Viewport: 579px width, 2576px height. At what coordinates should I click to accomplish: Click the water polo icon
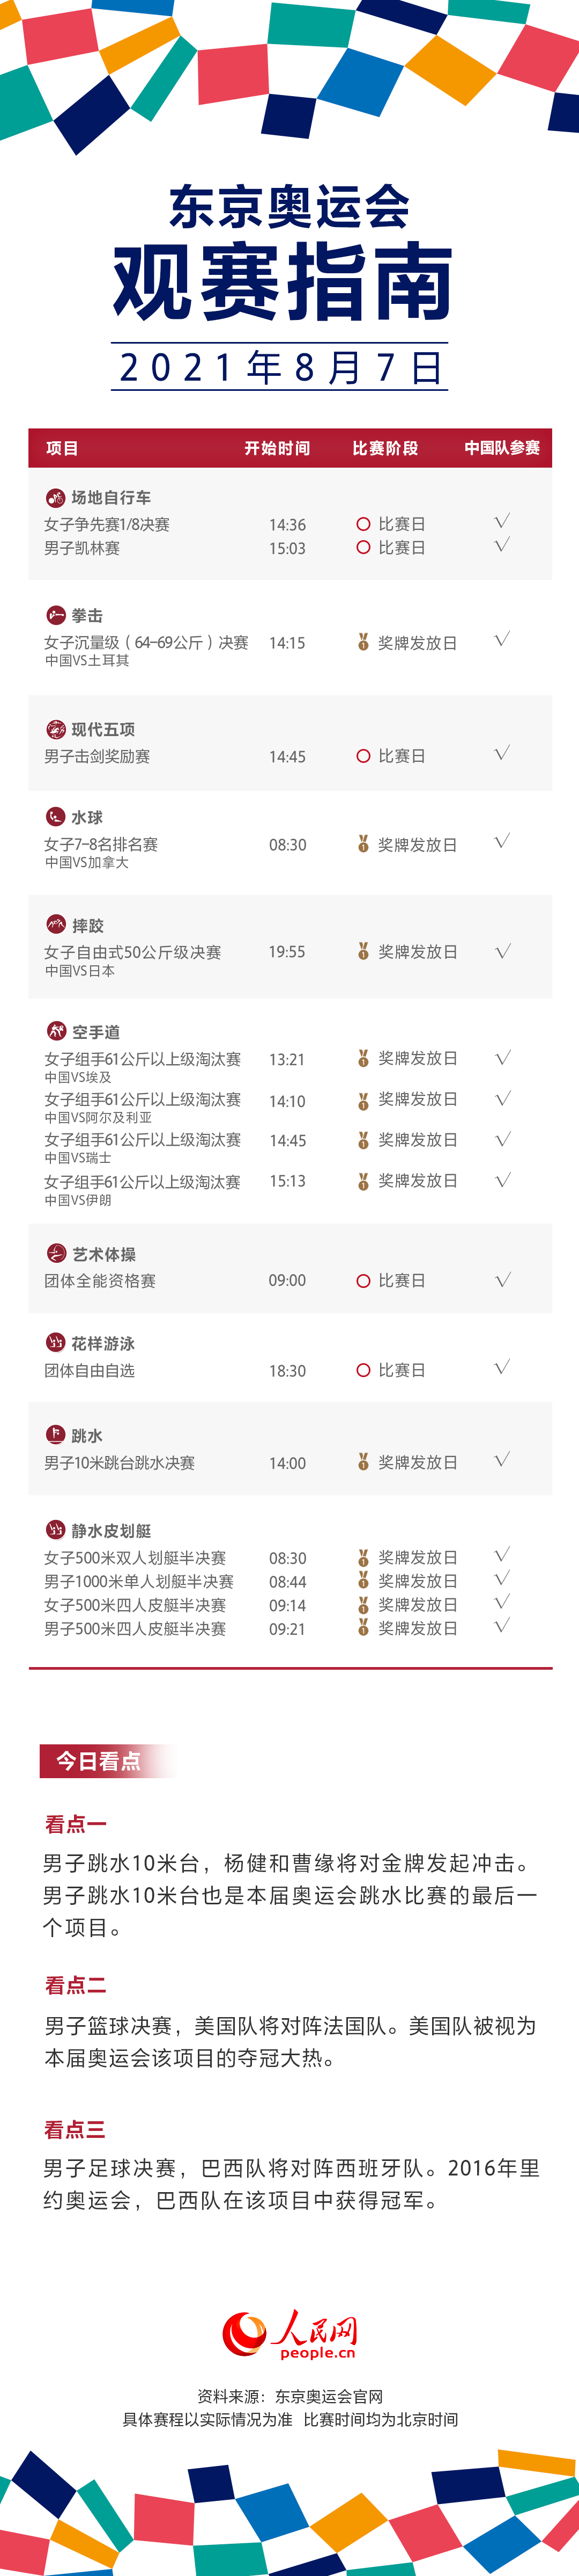point(56,817)
